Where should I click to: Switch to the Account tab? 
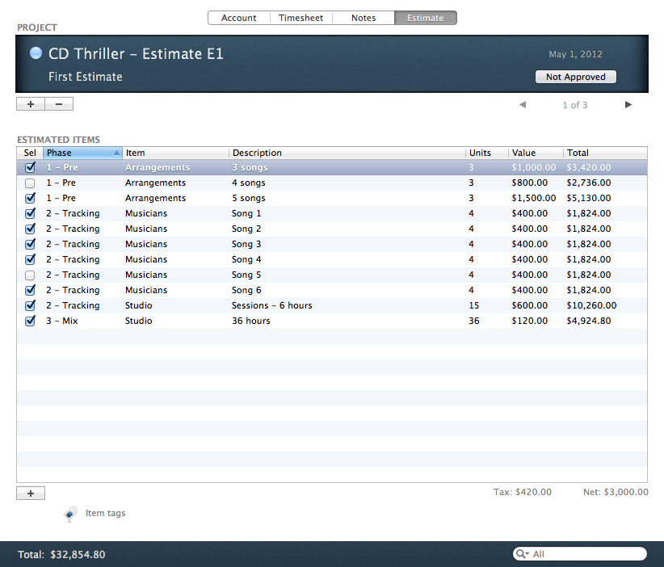click(x=238, y=18)
